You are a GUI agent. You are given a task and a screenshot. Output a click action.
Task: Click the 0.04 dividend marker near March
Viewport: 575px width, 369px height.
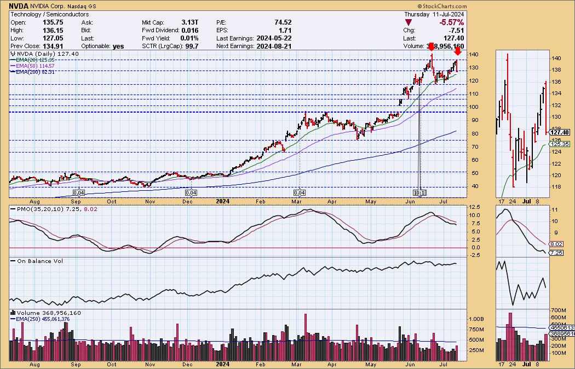pyautogui.click(x=299, y=193)
